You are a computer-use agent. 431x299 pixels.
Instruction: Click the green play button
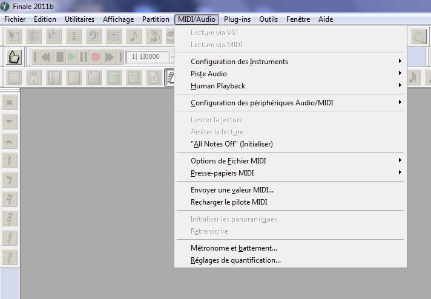point(72,57)
